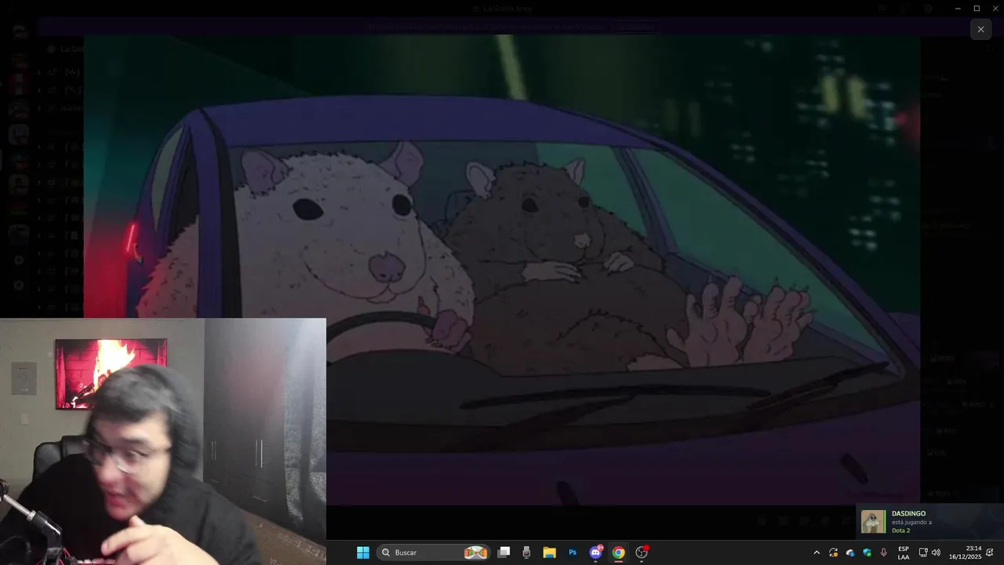Open the Windows Start menu
Viewport: 1004px width, 565px height.
click(363, 552)
